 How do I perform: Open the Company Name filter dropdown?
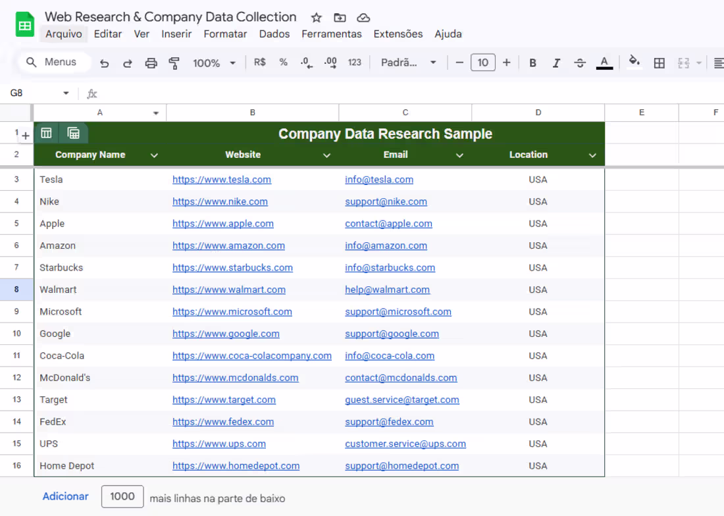click(154, 155)
